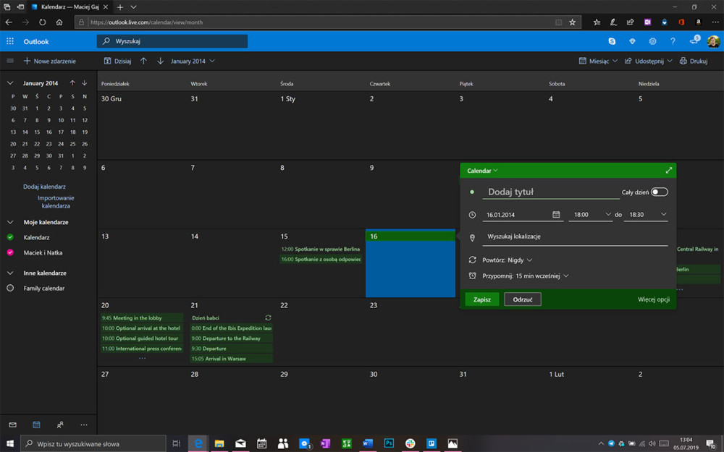Go to next month with down arrow in toolbar
Image resolution: width=724 pixels, height=452 pixels.
click(160, 61)
